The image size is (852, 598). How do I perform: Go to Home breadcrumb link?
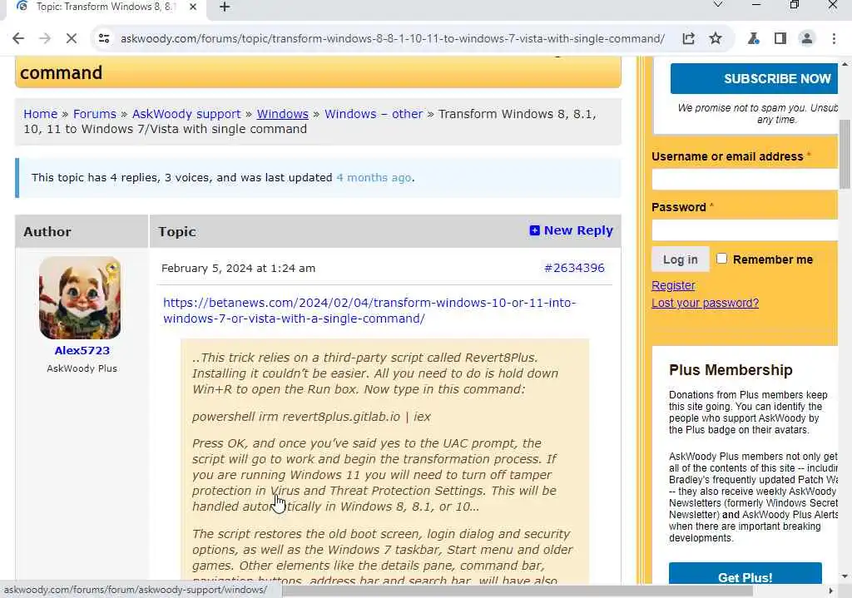[40, 114]
